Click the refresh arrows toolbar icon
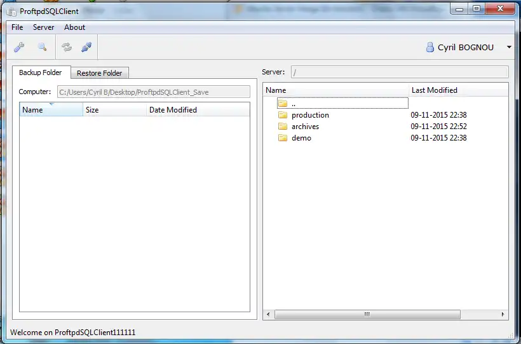 point(67,47)
